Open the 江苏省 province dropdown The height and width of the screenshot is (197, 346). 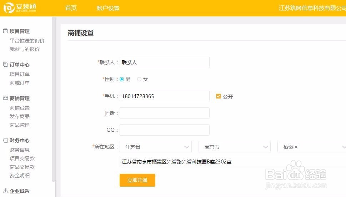(156, 147)
